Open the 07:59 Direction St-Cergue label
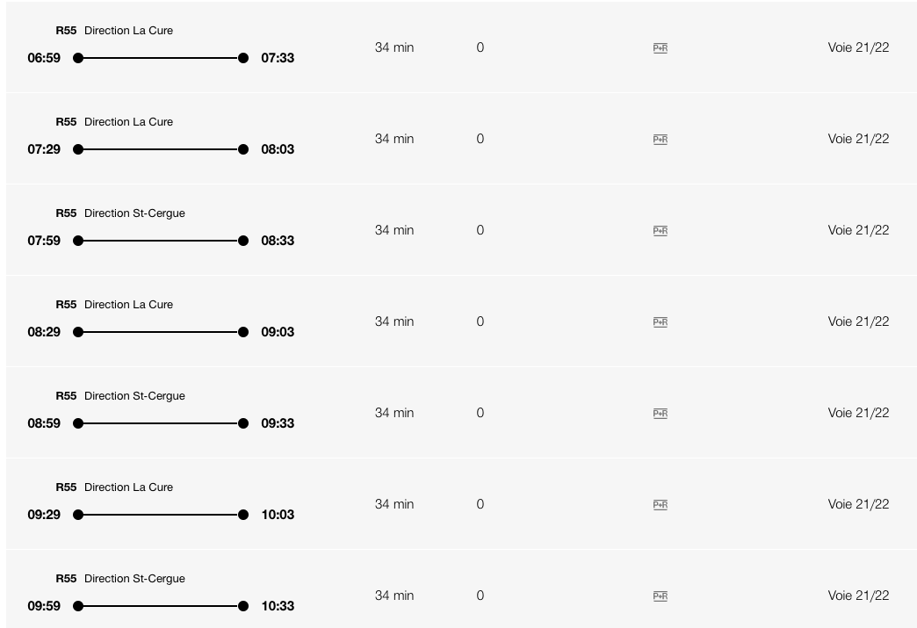 tap(134, 213)
